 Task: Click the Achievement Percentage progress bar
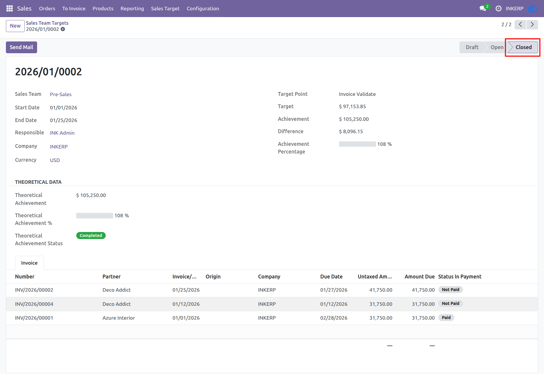(x=357, y=144)
